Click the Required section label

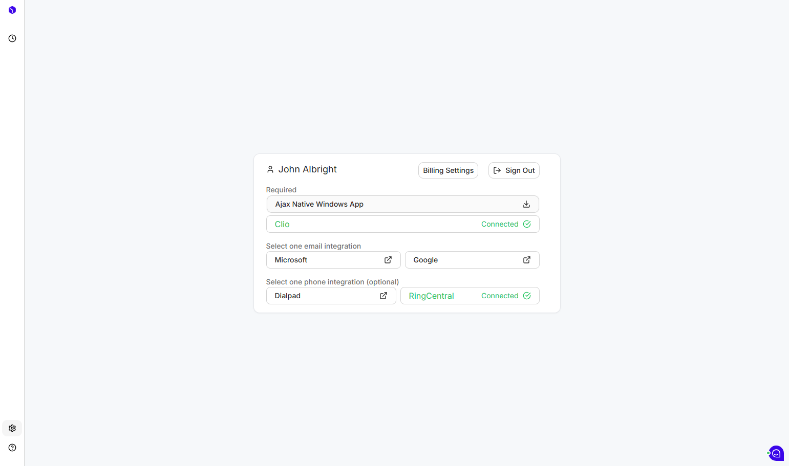pyautogui.click(x=281, y=190)
